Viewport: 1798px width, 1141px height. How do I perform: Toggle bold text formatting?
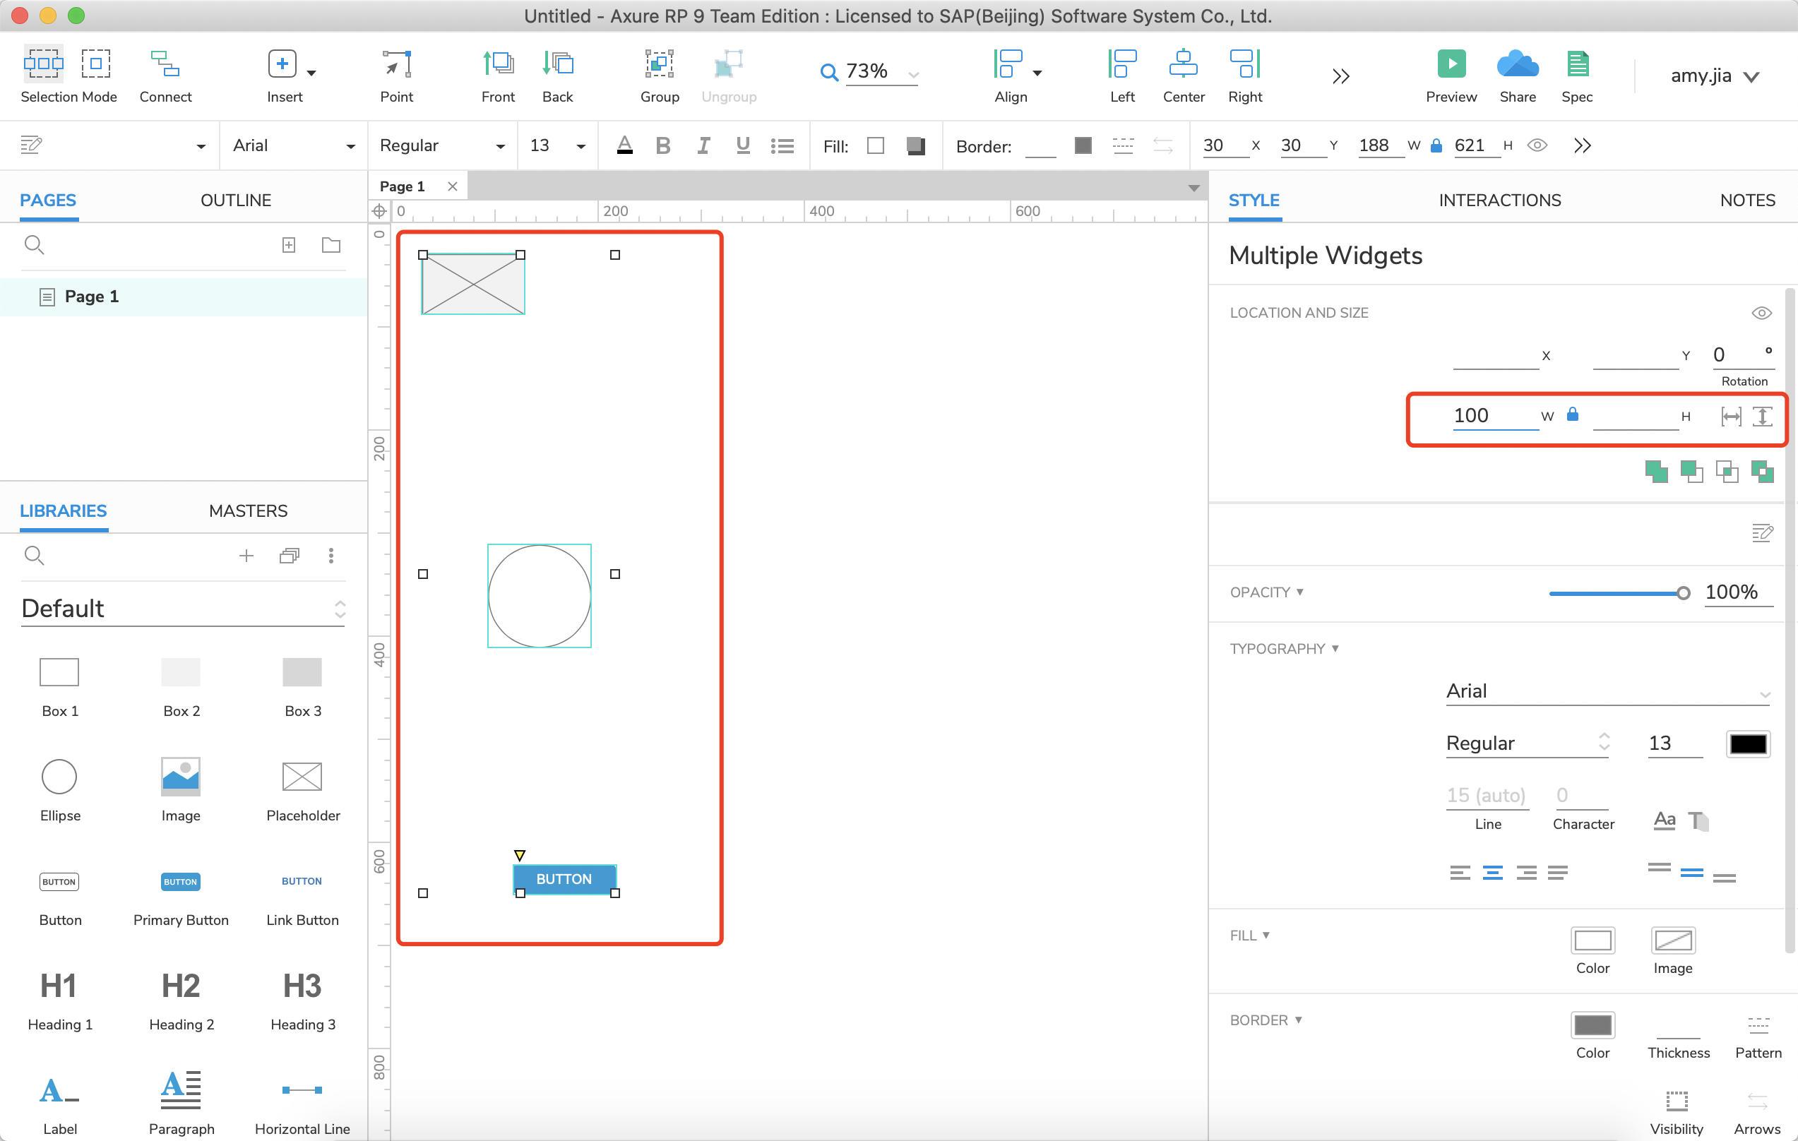662,145
